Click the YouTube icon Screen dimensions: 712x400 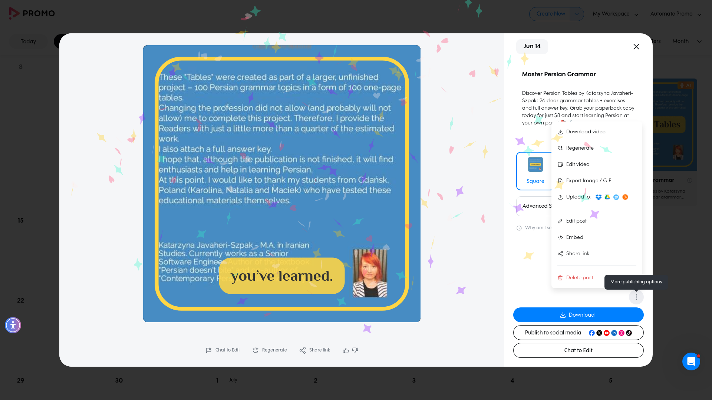(607, 333)
